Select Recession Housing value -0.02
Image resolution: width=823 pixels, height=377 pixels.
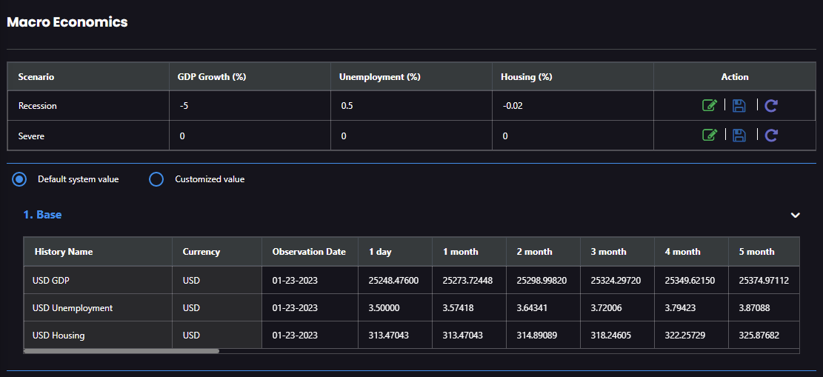[x=513, y=106]
